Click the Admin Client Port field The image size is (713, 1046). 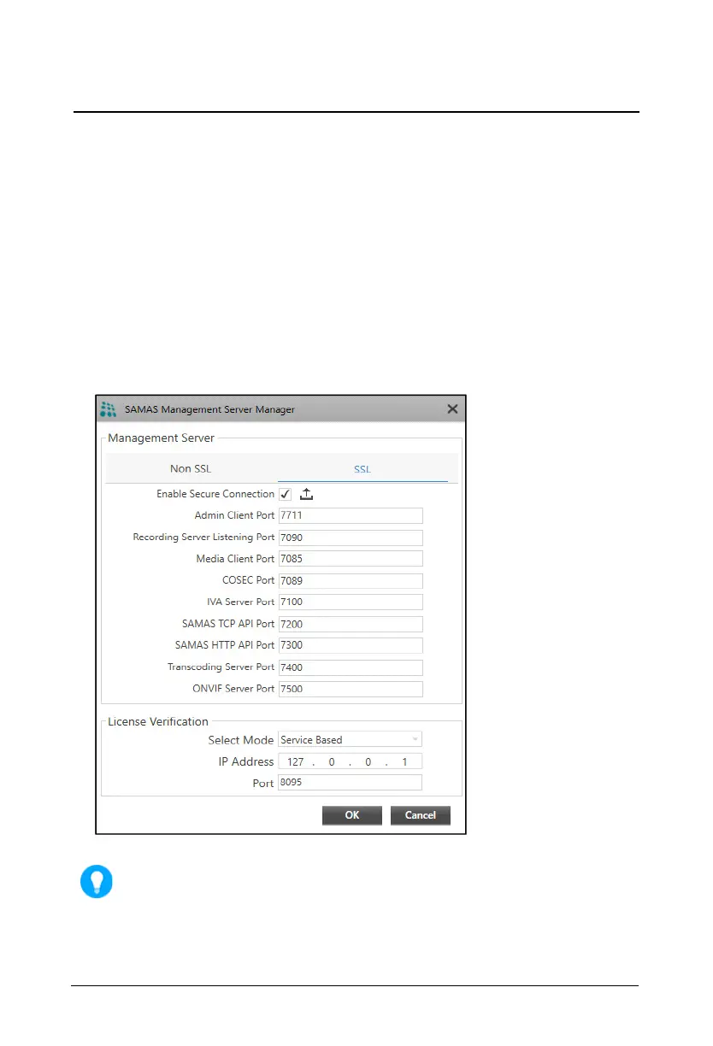click(351, 515)
